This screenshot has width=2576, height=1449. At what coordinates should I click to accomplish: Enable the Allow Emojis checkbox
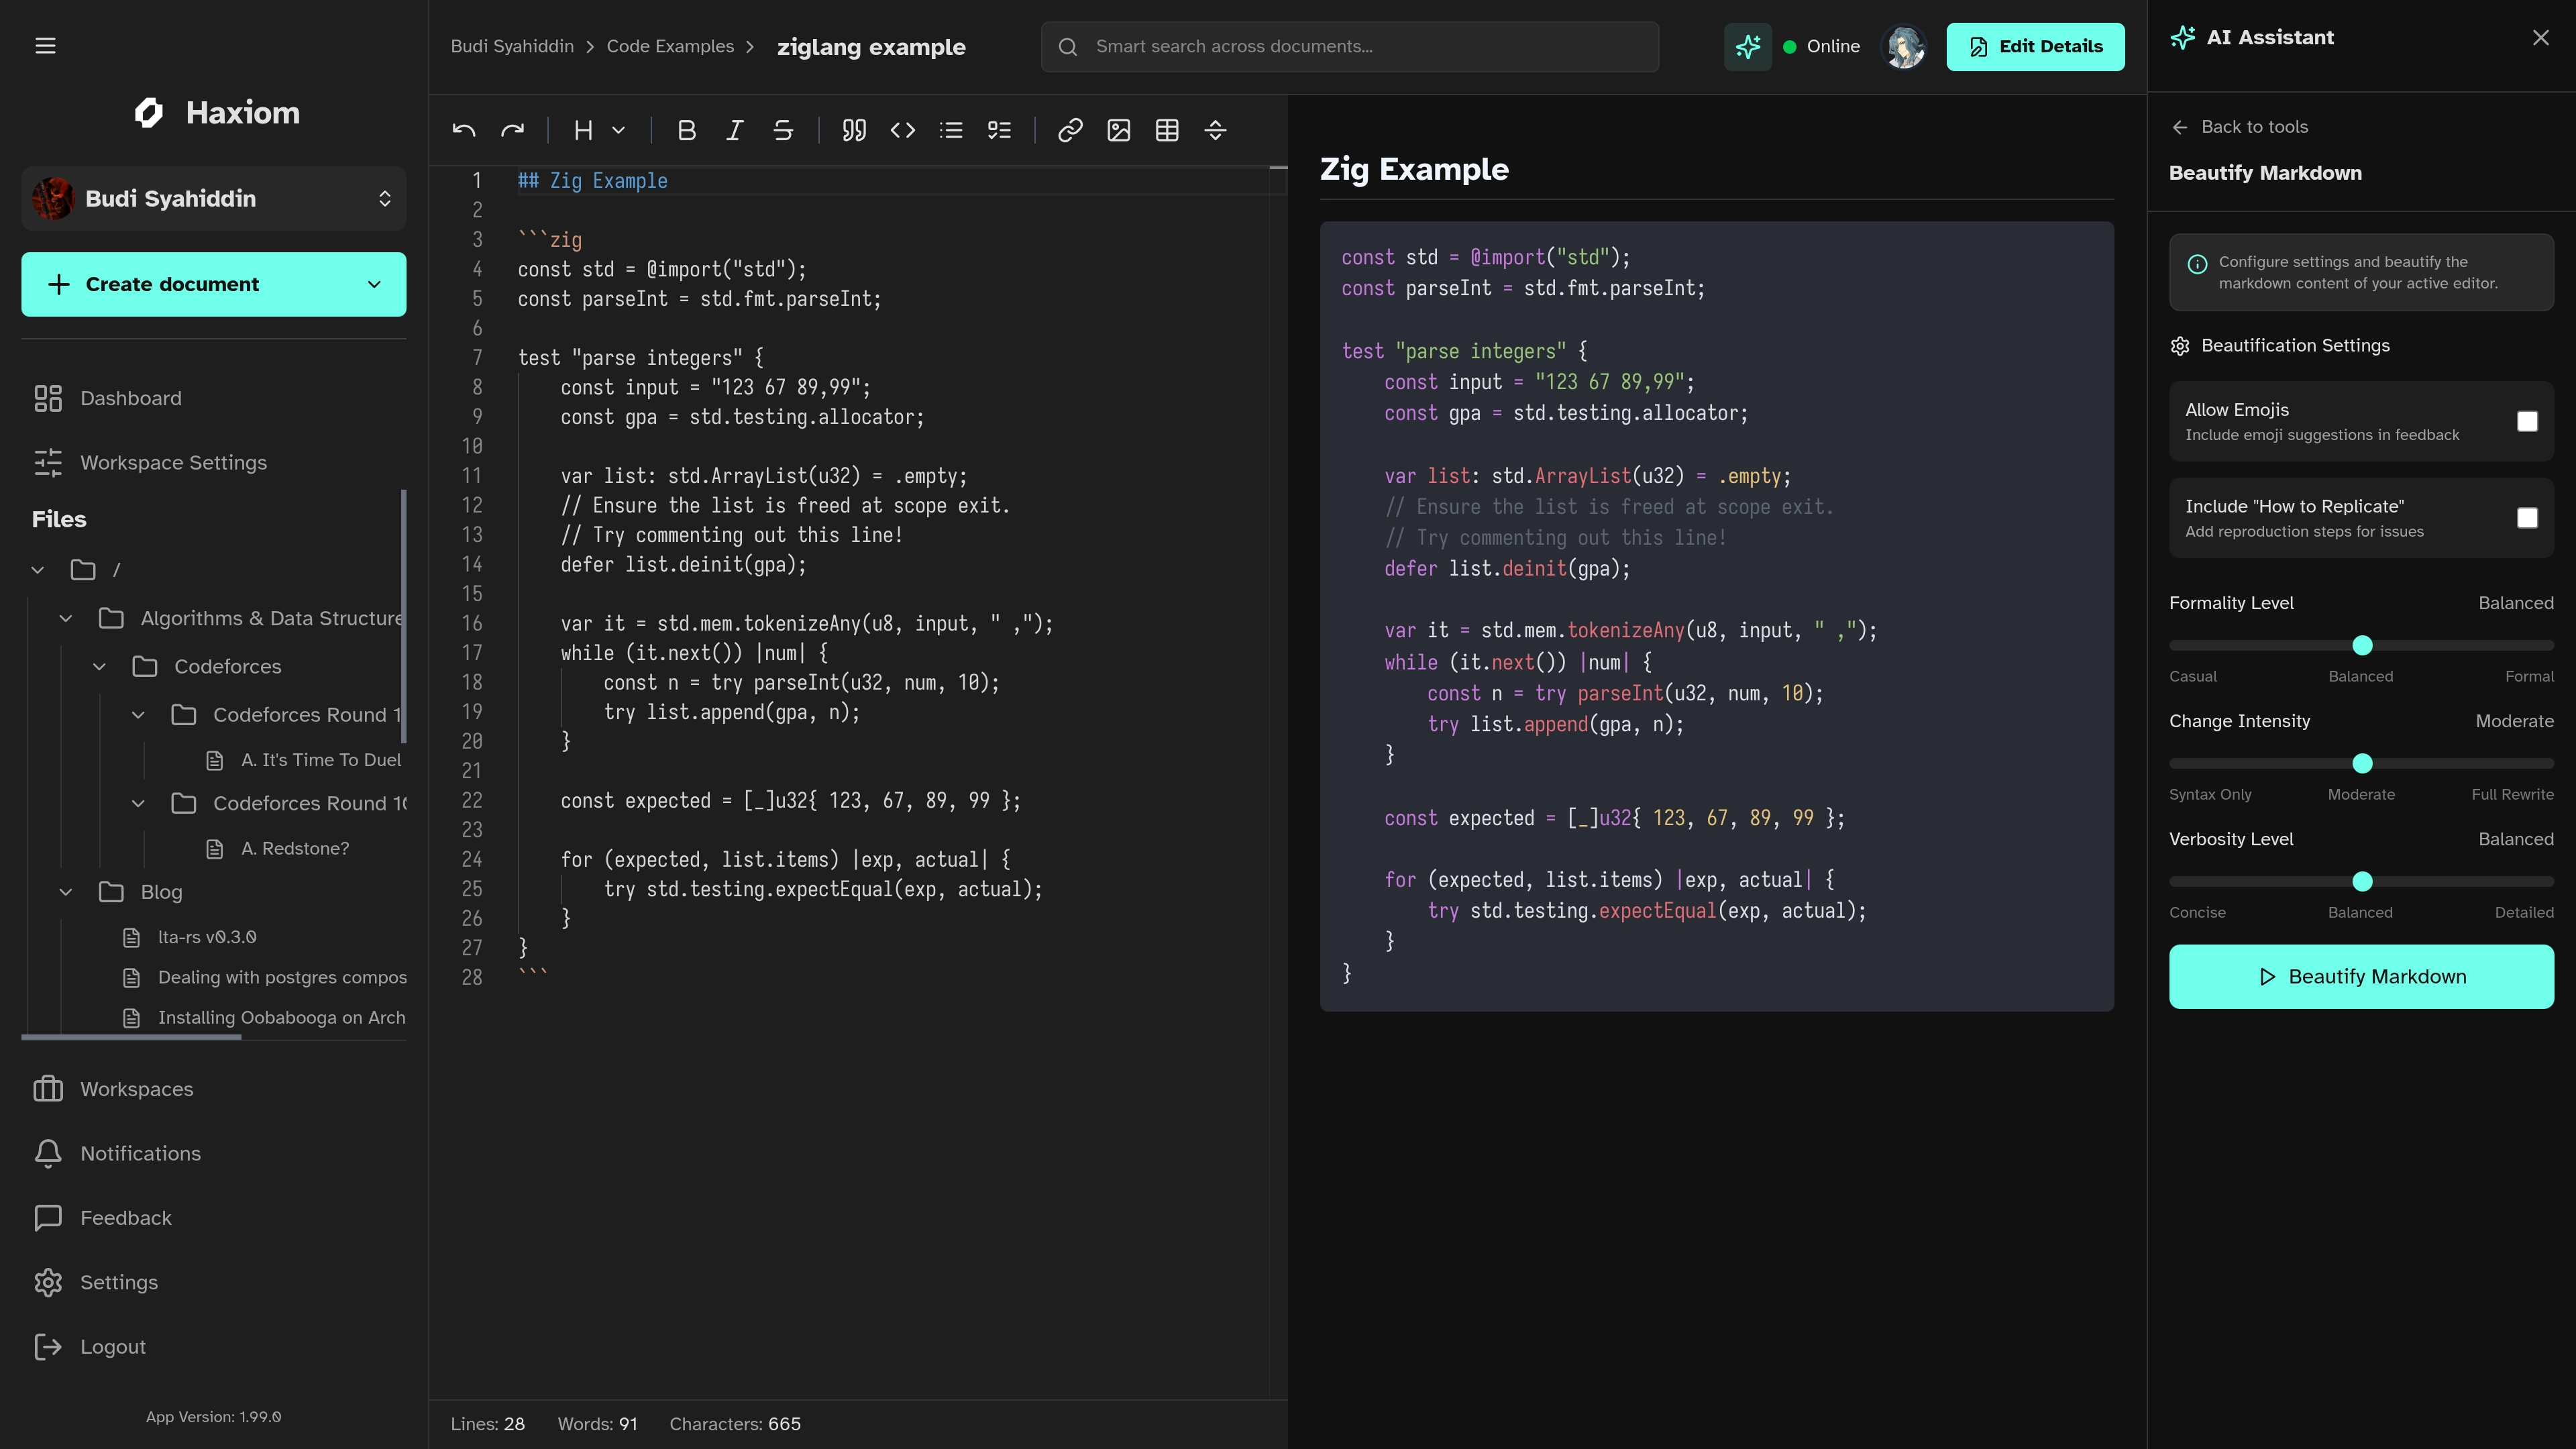pyautogui.click(x=2526, y=421)
